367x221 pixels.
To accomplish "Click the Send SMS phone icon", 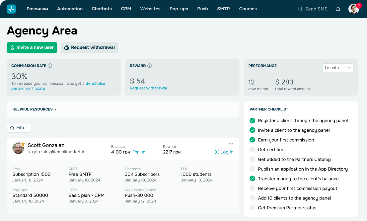I will tap(300, 9).
